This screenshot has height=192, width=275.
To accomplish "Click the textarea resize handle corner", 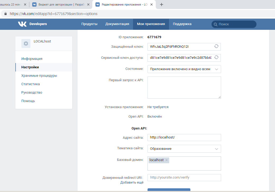I will point(219,97).
